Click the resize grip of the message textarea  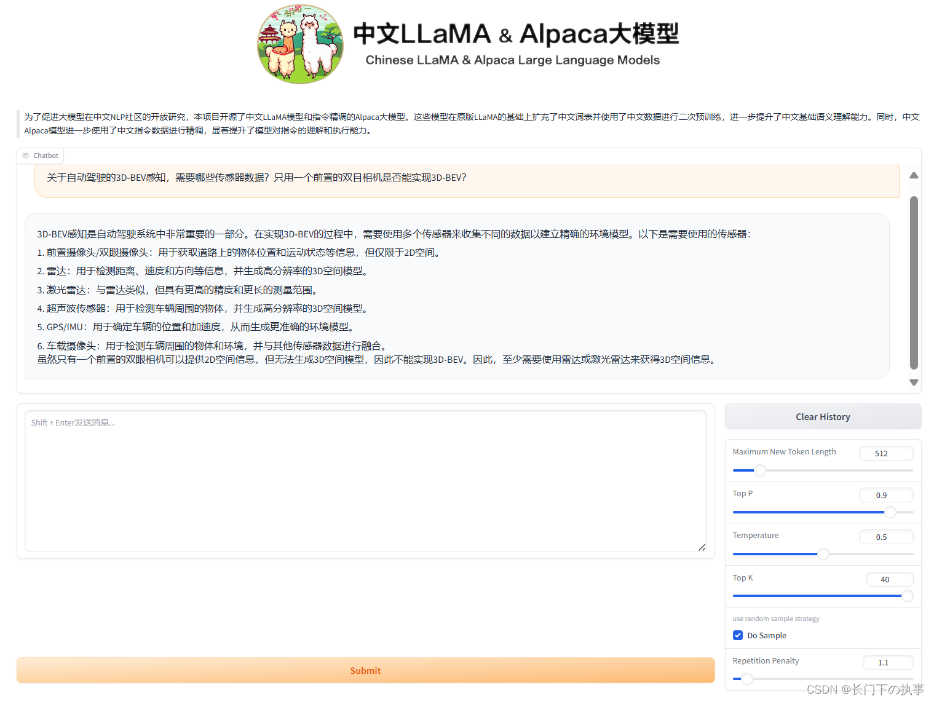pyautogui.click(x=702, y=547)
